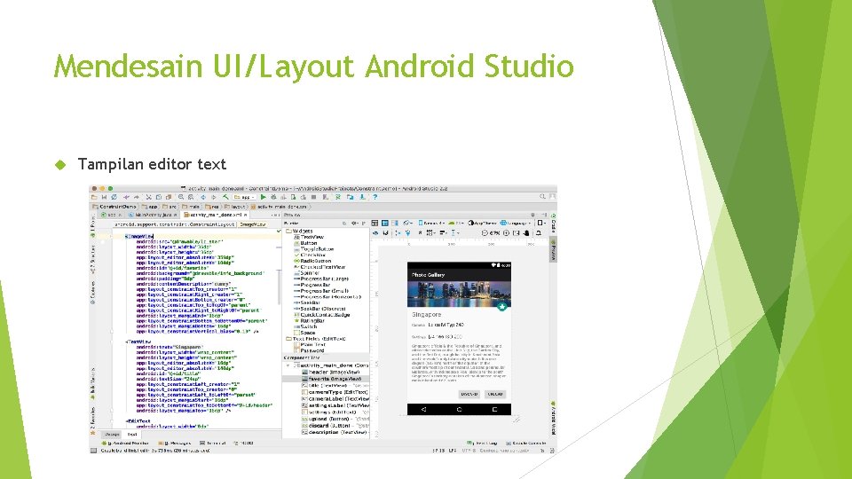852x479 pixels.
Task: Click the Forward navigation arrow
Action: pos(214,197)
